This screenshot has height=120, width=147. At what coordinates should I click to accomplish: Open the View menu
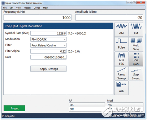[x=19, y=8]
